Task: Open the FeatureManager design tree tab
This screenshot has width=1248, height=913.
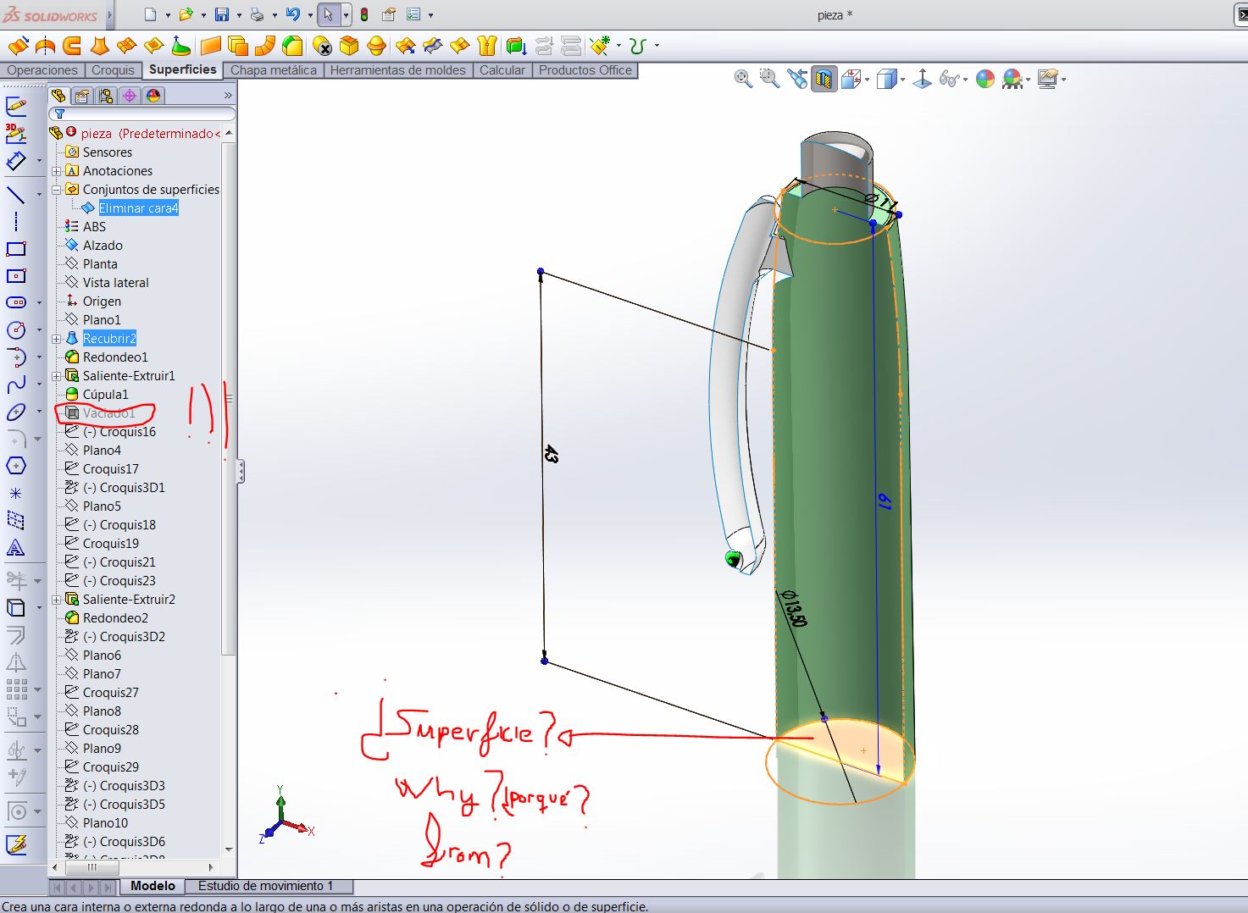Action: (58, 95)
